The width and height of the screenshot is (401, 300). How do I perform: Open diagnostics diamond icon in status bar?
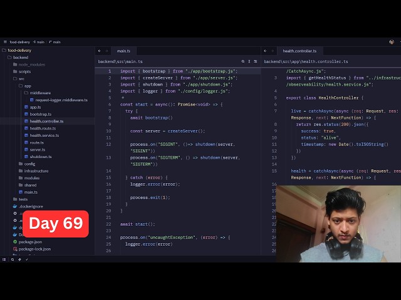coord(19,259)
